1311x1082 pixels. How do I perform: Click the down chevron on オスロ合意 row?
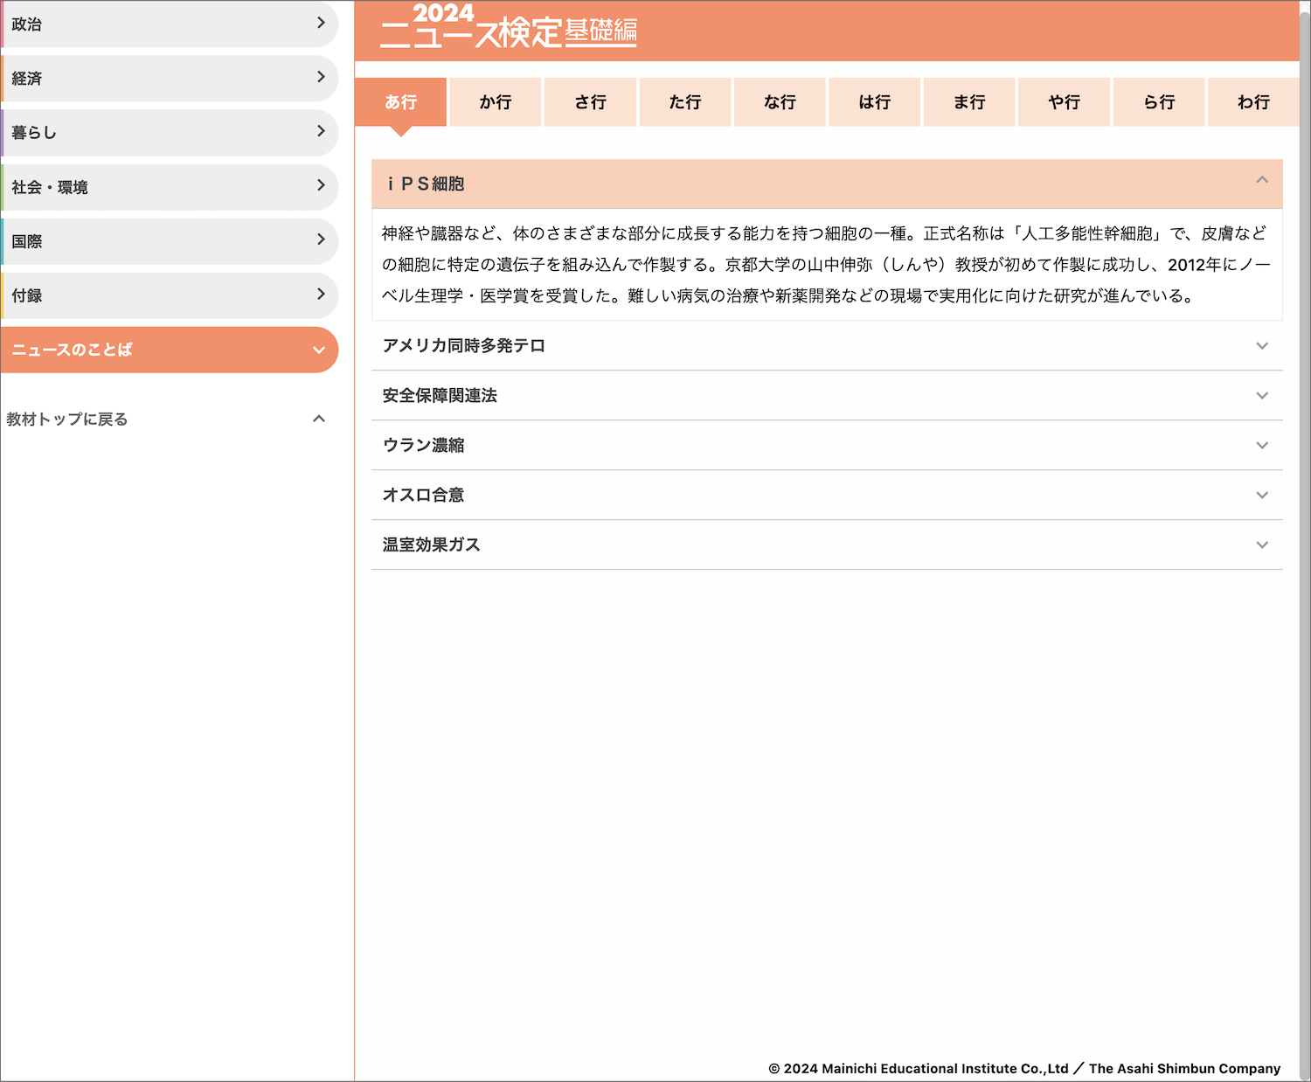(x=1262, y=496)
